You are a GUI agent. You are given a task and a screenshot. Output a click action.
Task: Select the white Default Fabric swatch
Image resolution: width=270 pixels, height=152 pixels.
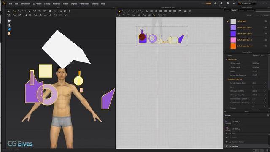pos(233,21)
